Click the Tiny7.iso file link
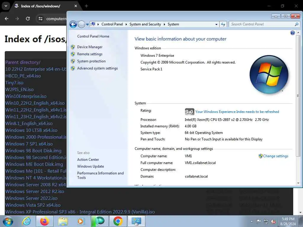The image size is (303, 227). tap(14, 83)
